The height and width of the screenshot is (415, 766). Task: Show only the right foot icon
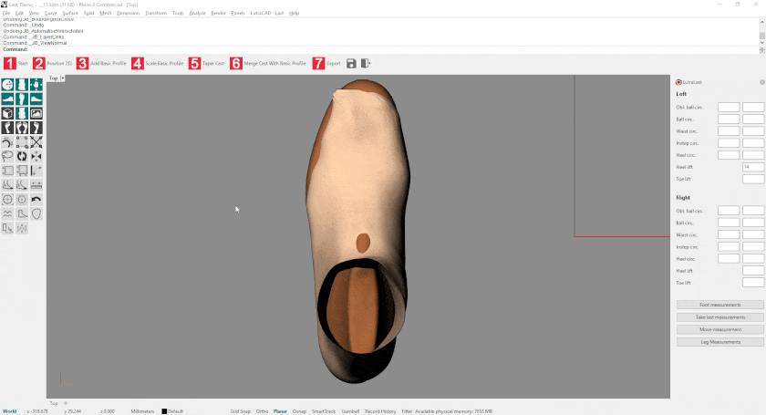(x=36, y=128)
